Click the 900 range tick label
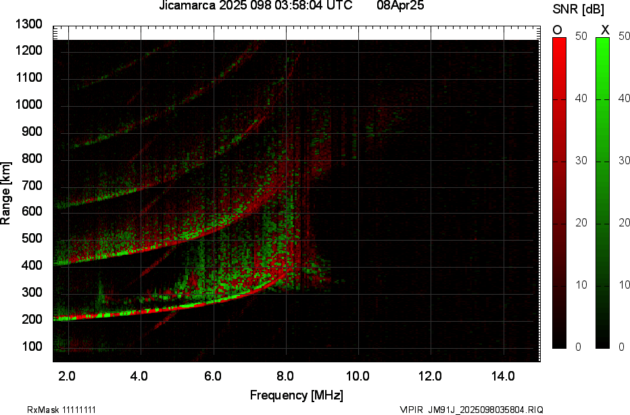 pyautogui.click(x=32, y=131)
